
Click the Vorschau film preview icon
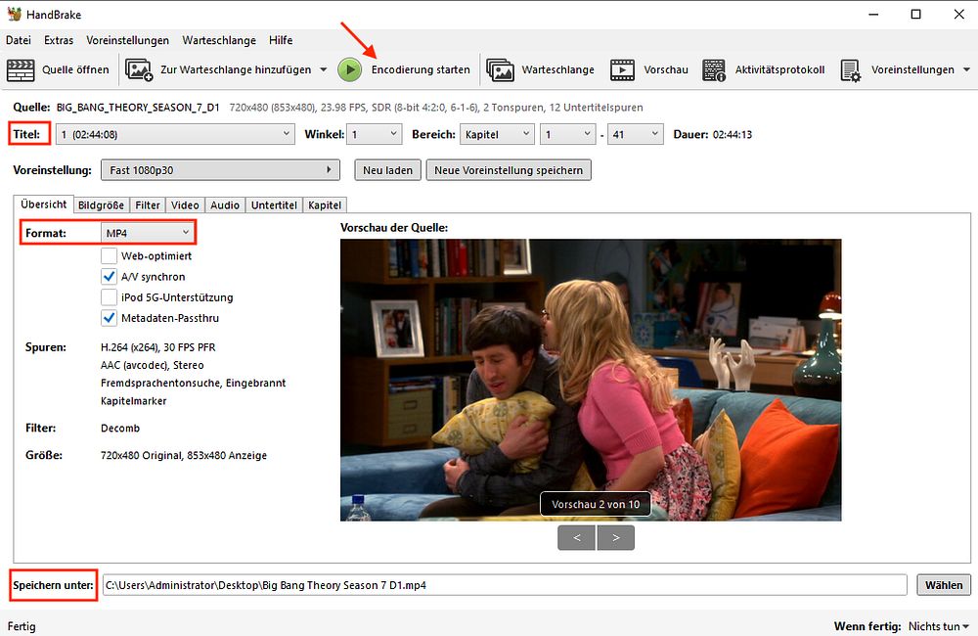pyautogui.click(x=622, y=69)
